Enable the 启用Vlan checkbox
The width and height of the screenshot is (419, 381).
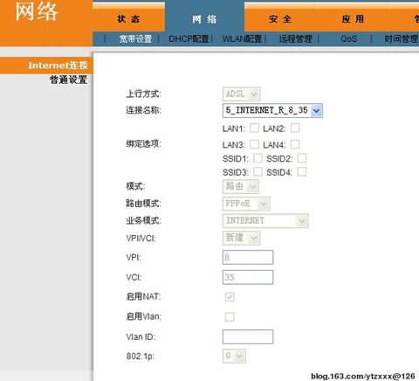(x=230, y=316)
